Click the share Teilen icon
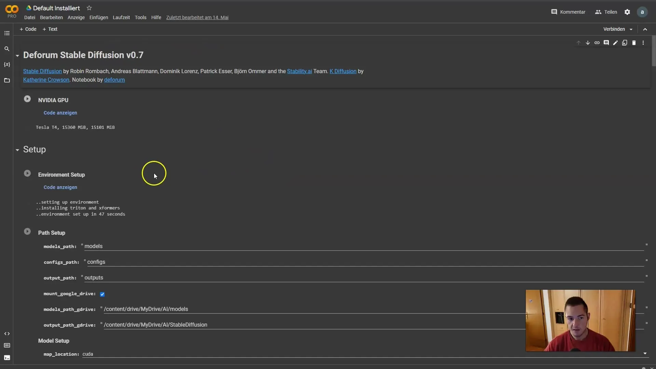Image resolution: width=656 pixels, height=369 pixels. pos(606,12)
